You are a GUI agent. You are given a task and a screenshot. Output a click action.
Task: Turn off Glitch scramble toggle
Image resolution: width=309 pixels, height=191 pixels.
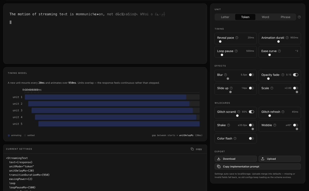pos(251,112)
